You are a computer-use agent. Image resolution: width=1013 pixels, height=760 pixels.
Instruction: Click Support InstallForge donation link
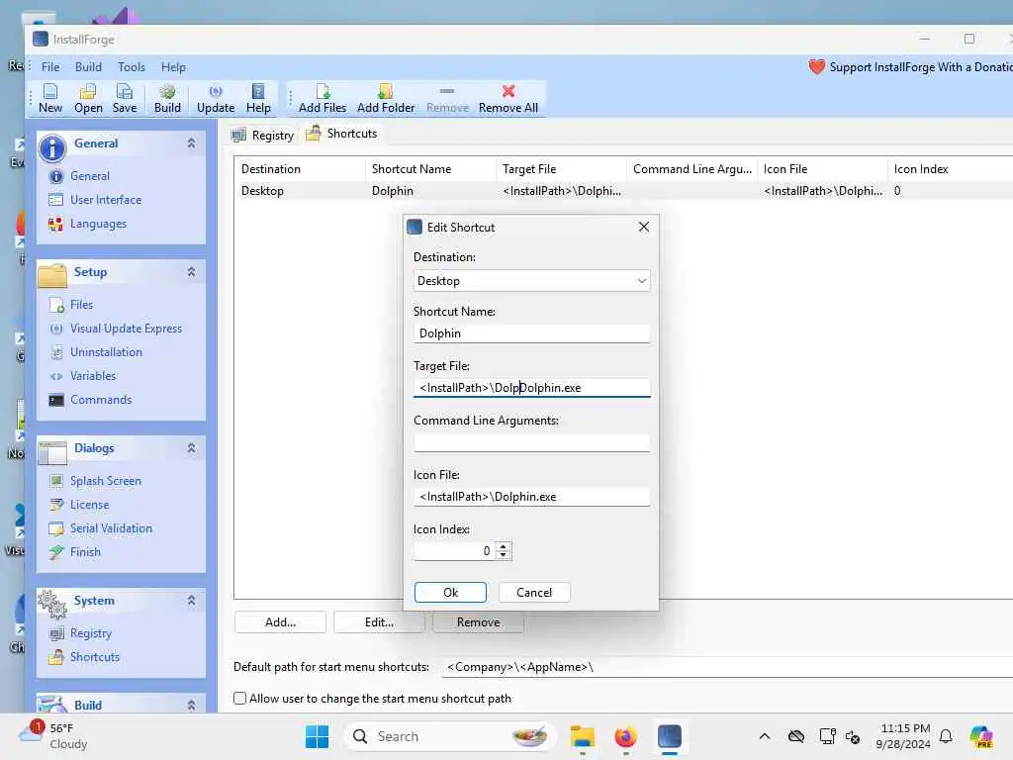click(921, 66)
